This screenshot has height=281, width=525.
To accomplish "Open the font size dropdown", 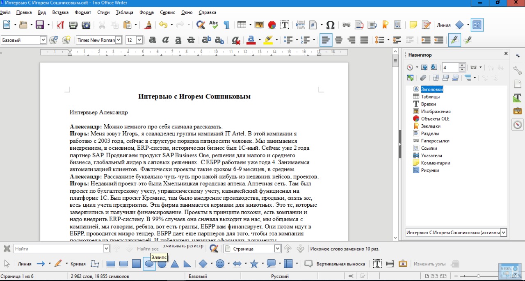I will pos(139,40).
